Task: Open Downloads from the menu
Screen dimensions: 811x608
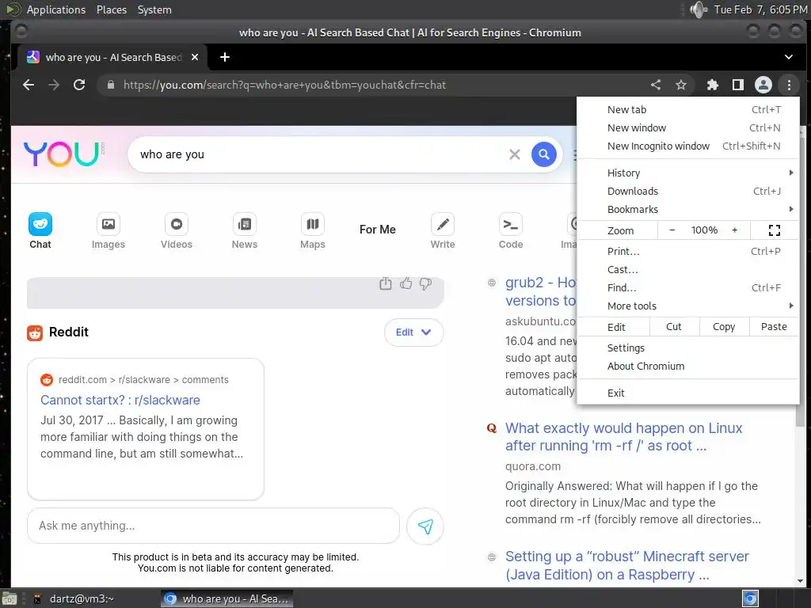Action: coord(688,192)
